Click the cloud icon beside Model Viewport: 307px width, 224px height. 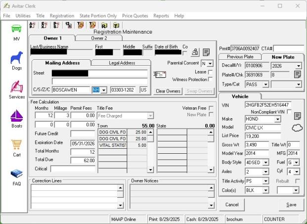click(x=297, y=128)
